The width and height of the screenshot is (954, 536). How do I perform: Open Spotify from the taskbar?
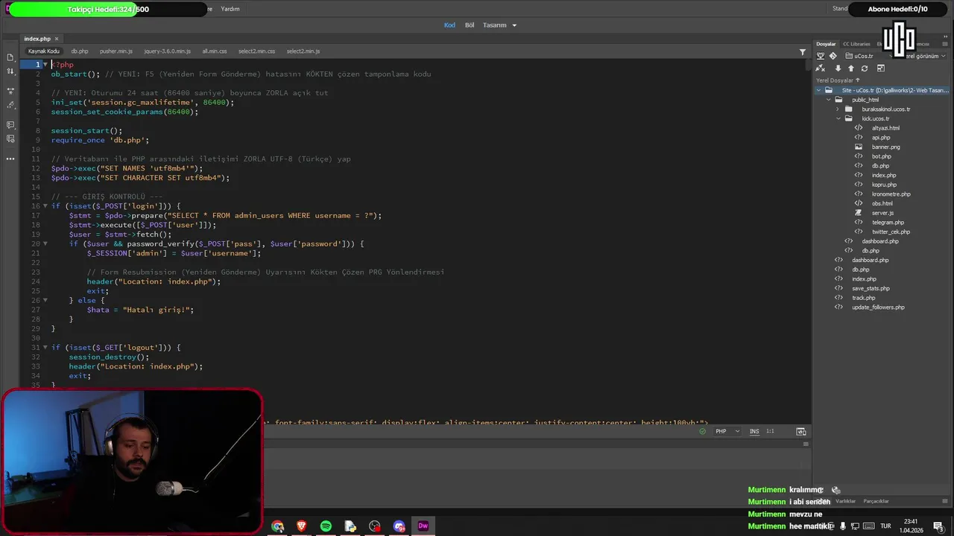[326, 526]
